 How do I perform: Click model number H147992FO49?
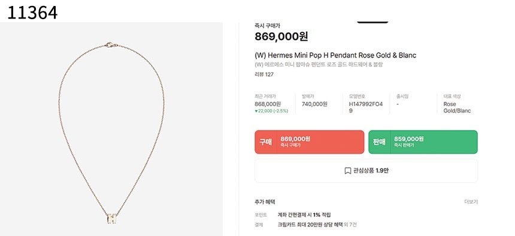(365, 107)
